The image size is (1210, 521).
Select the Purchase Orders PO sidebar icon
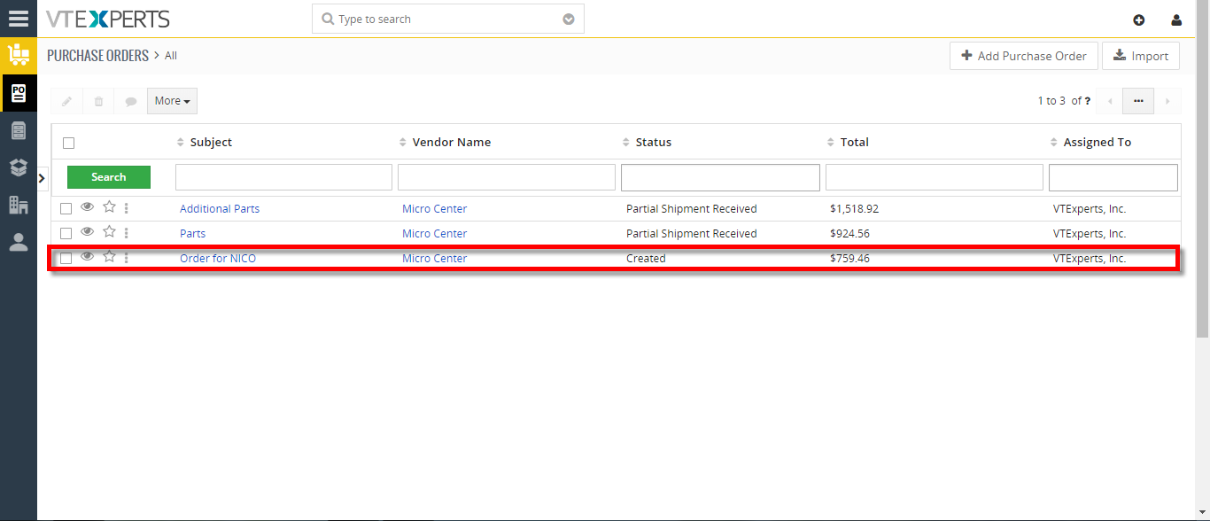coord(19,92)
